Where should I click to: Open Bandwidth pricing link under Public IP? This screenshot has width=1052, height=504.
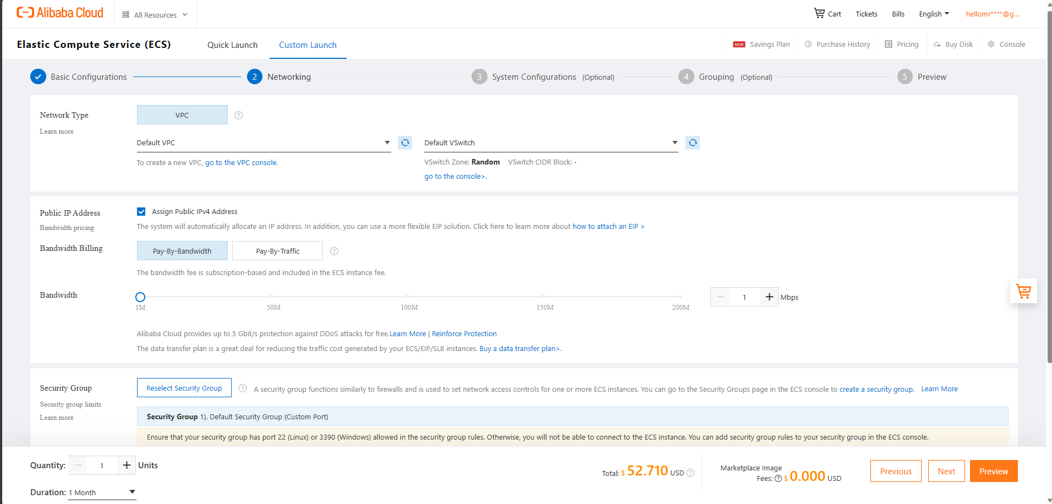tap(67, 228)
